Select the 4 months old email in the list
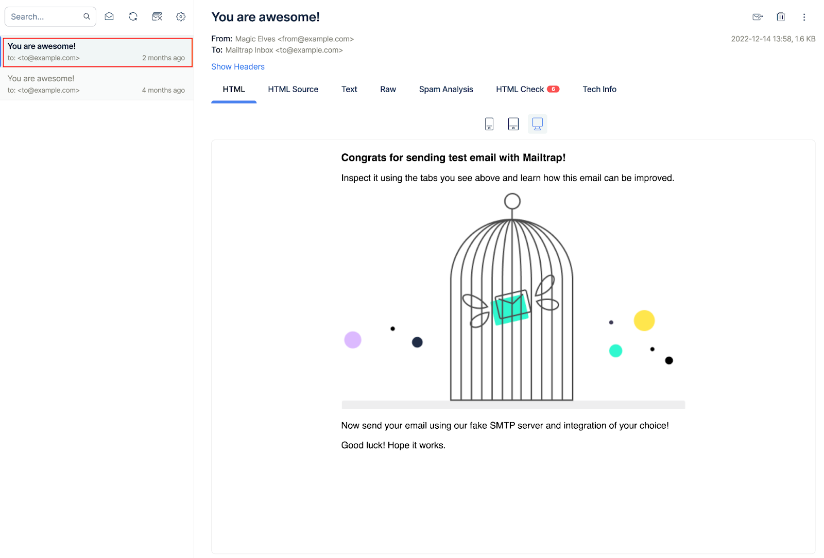The width and height of the screenshot is (824, 558). coord(96,83)
